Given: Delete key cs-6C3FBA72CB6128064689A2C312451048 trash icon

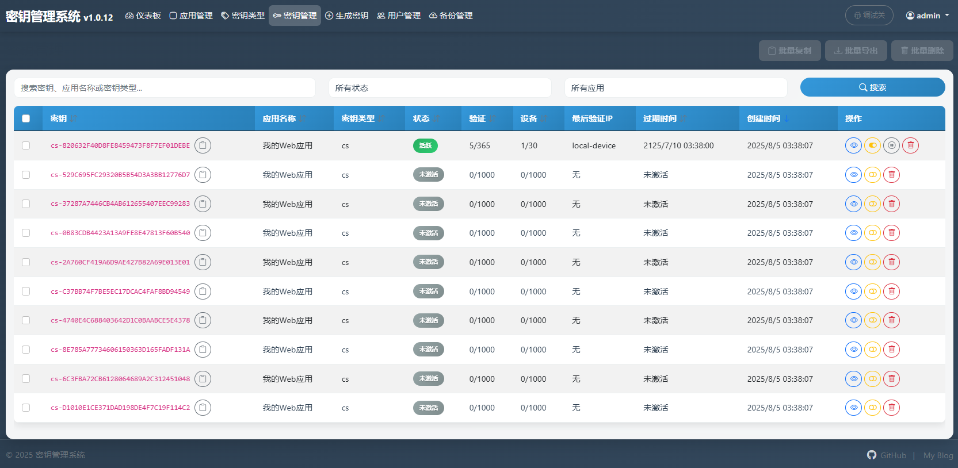Looking at the screenshot, I should 891,379.
